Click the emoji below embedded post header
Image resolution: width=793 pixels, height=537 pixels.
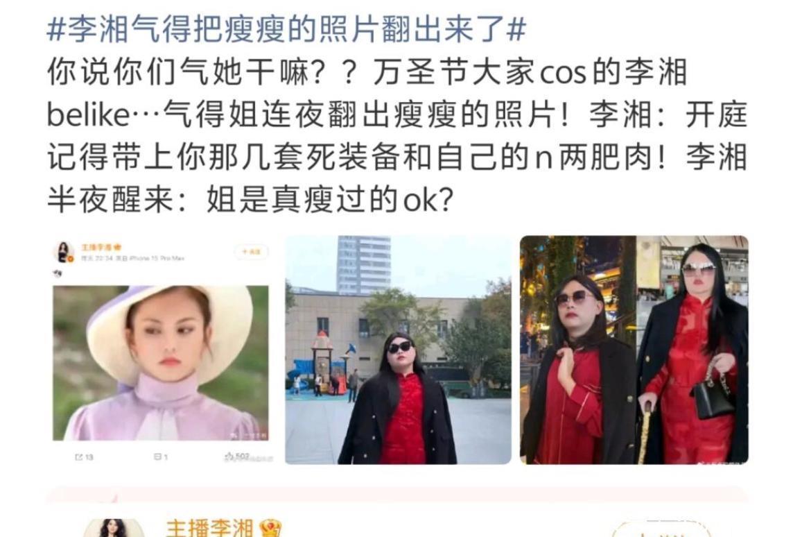pos(58,274)
